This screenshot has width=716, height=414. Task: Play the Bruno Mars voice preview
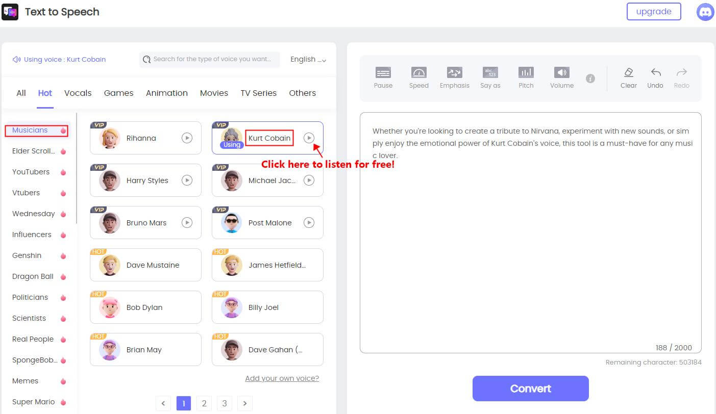point(187,222)
